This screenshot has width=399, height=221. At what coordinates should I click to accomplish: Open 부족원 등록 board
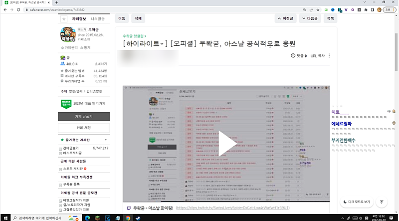click(71, 185)
